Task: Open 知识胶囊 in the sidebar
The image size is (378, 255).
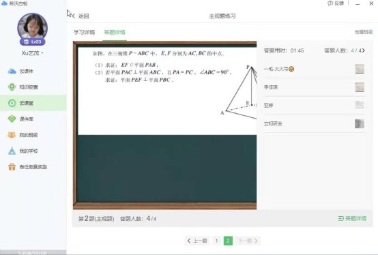Action: [12, 87]
